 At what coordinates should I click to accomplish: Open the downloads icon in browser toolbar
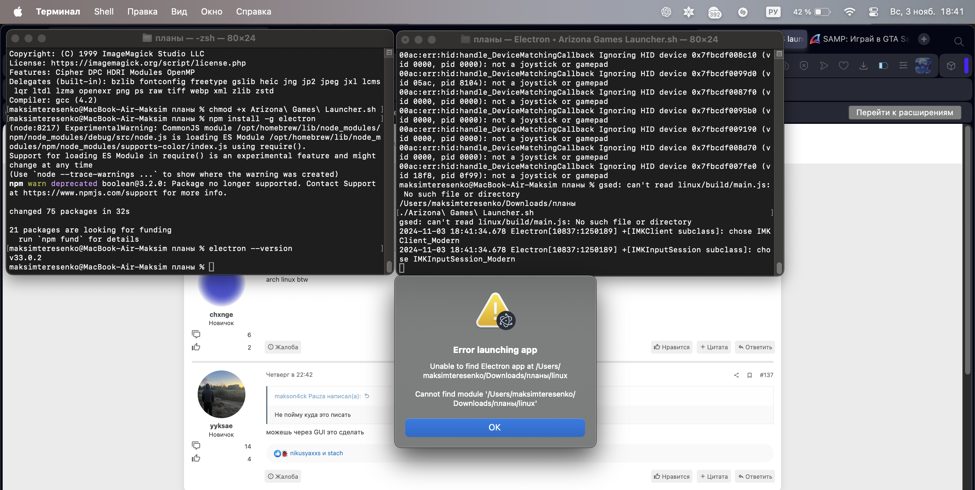coord(863,66)
